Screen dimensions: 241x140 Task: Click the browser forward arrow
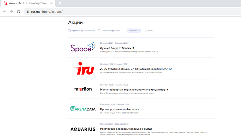(x=11, y=12)
